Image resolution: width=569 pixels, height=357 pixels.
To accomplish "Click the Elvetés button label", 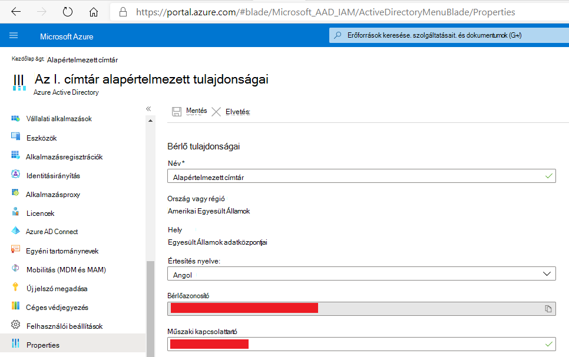I will point(238,112).
